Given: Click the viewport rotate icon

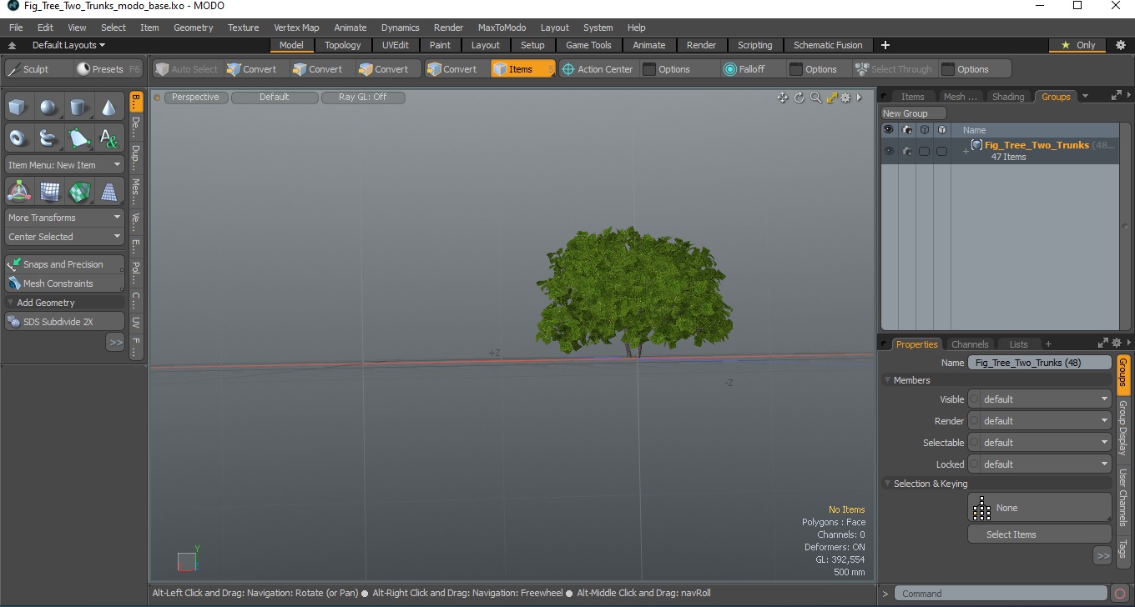Looking at the screenshot, I should coord(799,98).
